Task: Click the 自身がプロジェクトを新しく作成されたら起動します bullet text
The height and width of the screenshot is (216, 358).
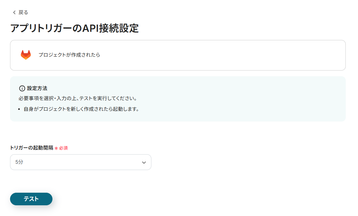Action: [81, 109]
